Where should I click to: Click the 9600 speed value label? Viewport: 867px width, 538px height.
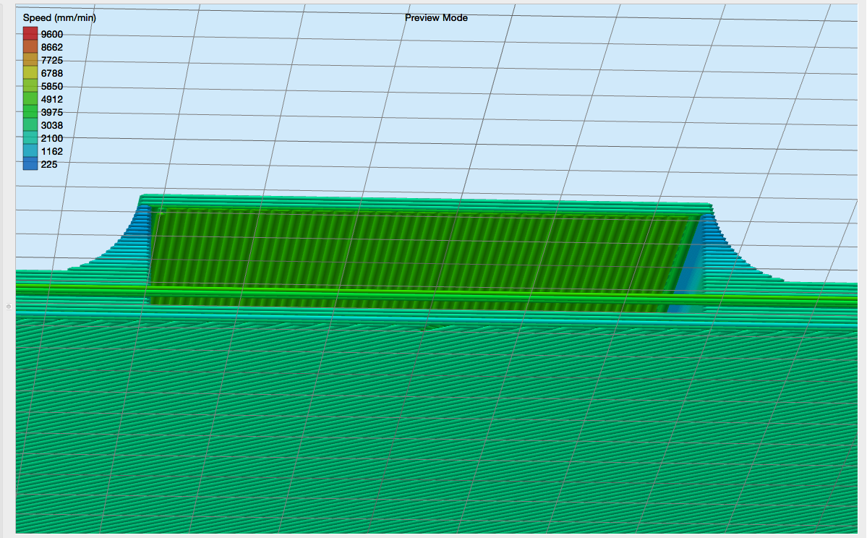pos(52,33)
